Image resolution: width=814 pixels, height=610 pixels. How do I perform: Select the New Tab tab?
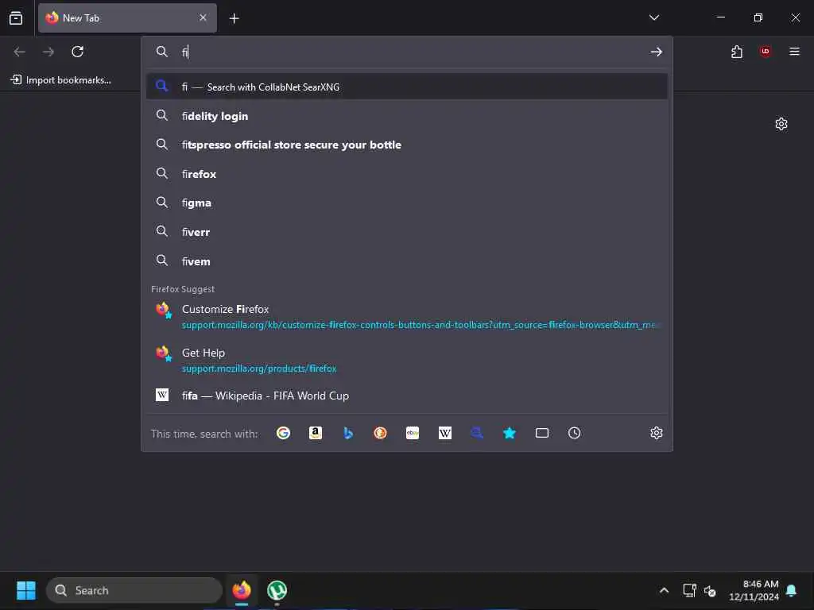click(128, 18)
